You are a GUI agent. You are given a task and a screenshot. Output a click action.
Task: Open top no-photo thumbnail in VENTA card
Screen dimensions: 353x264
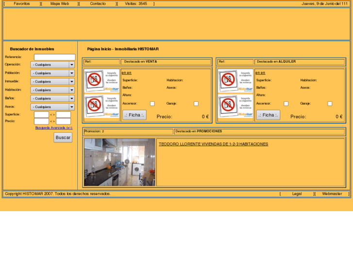click(102, 81)
